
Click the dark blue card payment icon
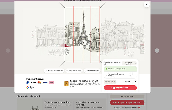click(45, 83)
